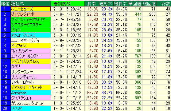Click rank number 10 cell
This screenshot has width=171, height=111.
pyautogui.click(x=6, y=56)
